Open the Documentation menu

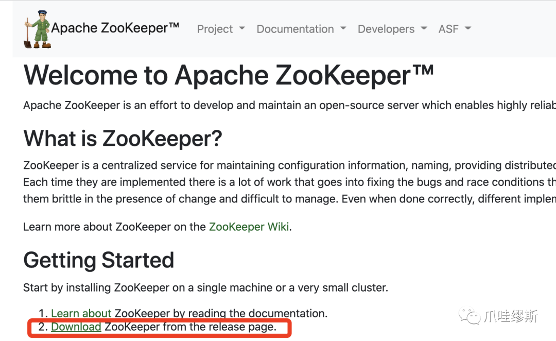[295, 29]
